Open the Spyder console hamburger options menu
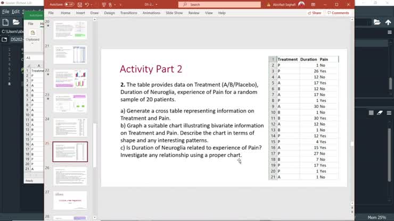Viewport: 394px width, 221px height. pos(389,113)
